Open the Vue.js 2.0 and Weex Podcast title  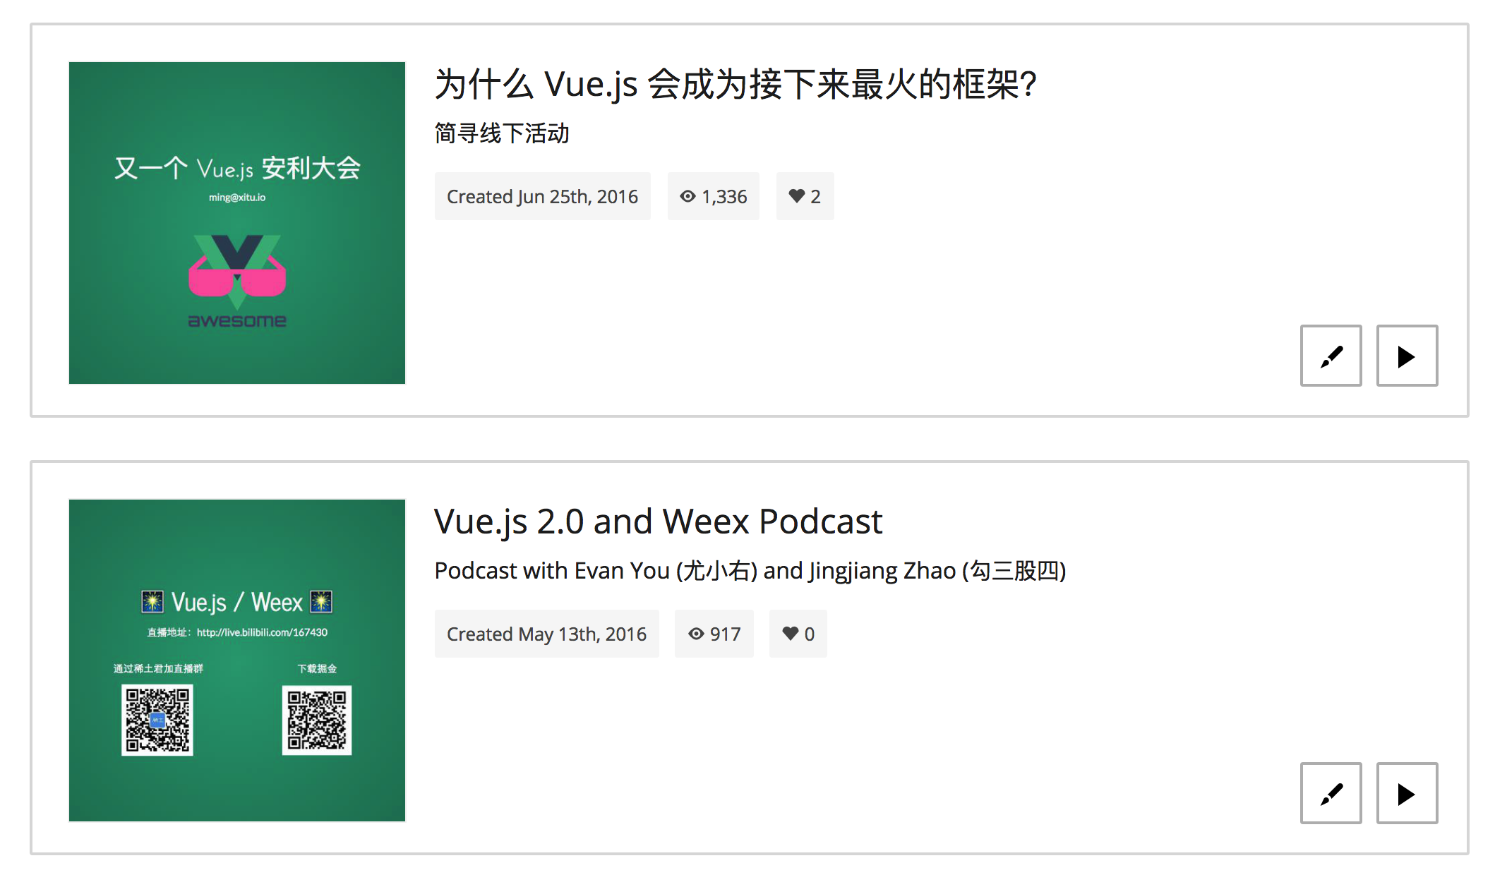tap(658, 522)
